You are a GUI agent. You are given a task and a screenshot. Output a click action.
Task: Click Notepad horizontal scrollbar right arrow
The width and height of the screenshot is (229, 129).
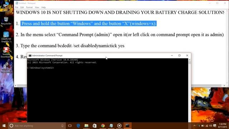point(224,86)
